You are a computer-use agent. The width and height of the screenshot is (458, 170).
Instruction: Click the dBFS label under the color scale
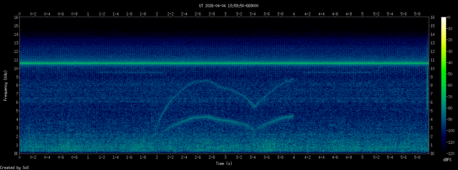pos(448,160)
